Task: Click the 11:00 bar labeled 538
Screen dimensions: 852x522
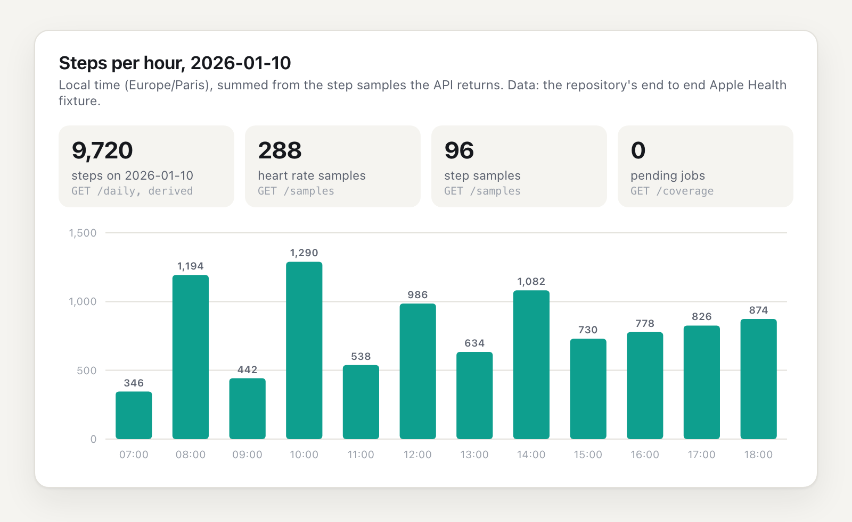Action: click(x=361, y=402)
